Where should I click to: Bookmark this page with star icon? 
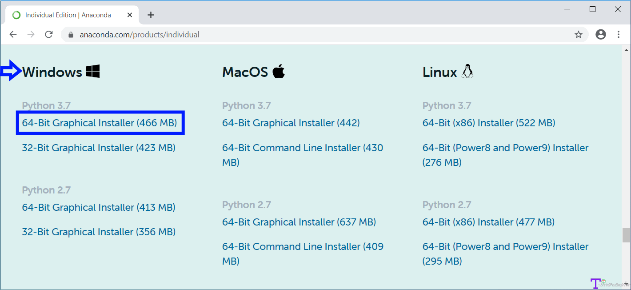[x=578, y=34]
